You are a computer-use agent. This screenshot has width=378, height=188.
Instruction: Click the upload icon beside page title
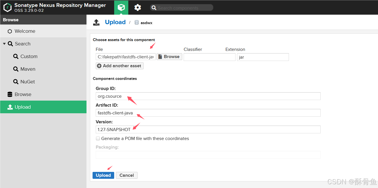(x=96, y=22)
